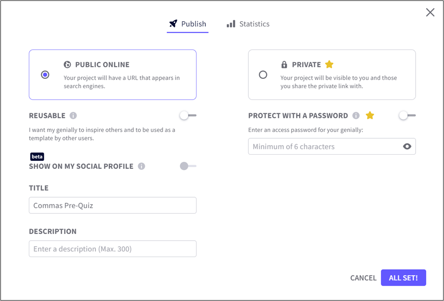Show password using the eye icon
This screenshot has width=444, height=301.
[x=407, y=147]
